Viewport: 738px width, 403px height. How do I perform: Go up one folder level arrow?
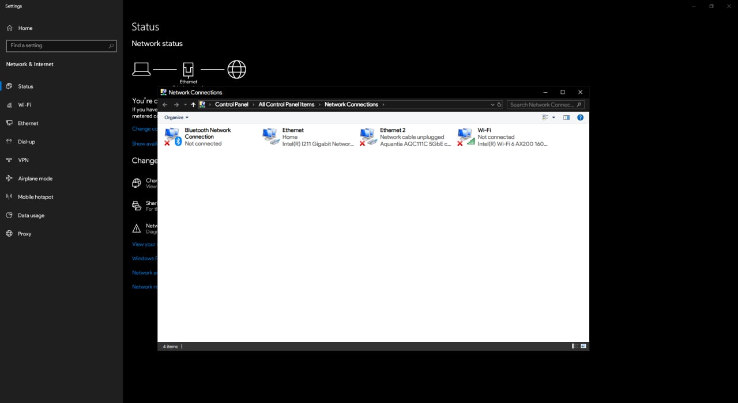click(x=193, y=105)
